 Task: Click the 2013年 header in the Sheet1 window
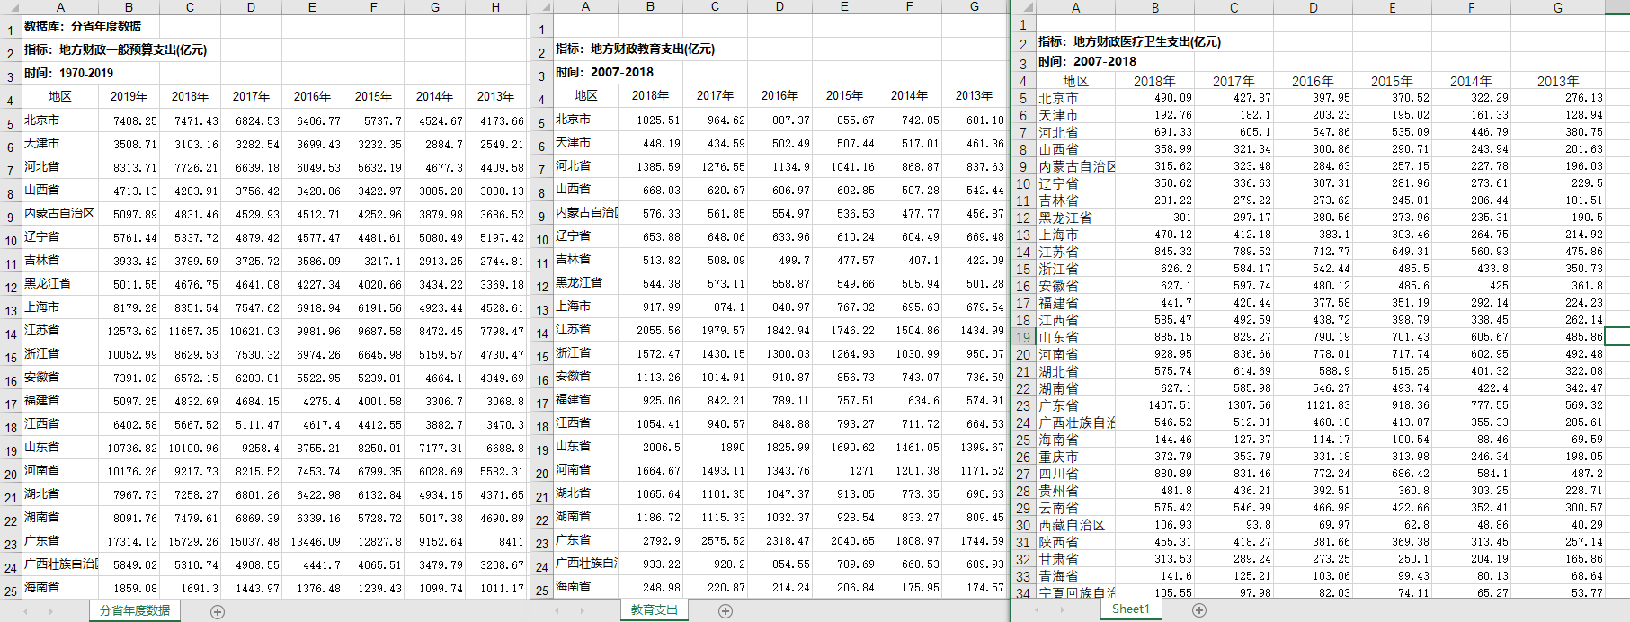pyautogui.click(x=1557, y=81)
